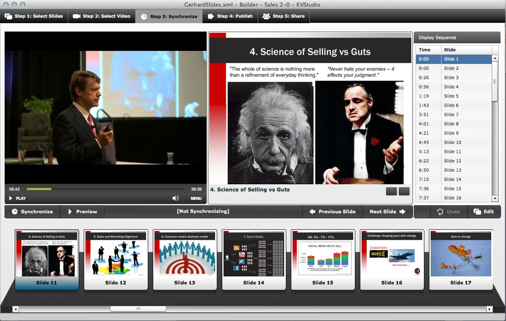Go to Step 4: Publish tab
The width and height of the screenshot is (506, 321).
pos(230,16)
